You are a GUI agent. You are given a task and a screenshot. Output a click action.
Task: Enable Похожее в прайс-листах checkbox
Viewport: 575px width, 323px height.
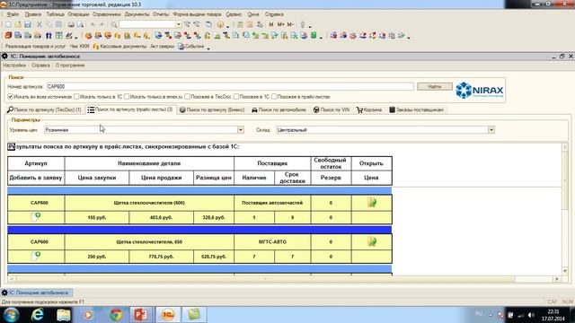point(274,97)
